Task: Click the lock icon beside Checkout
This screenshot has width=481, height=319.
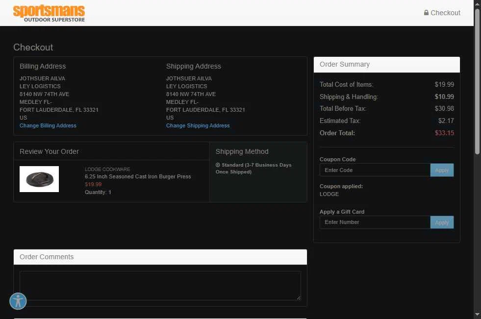Action: tap(426, 13)
